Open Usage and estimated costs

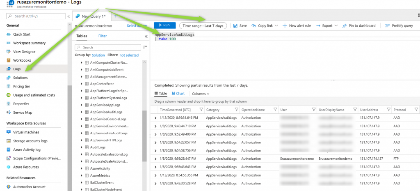pyautogui.click(x=34, y=95)
